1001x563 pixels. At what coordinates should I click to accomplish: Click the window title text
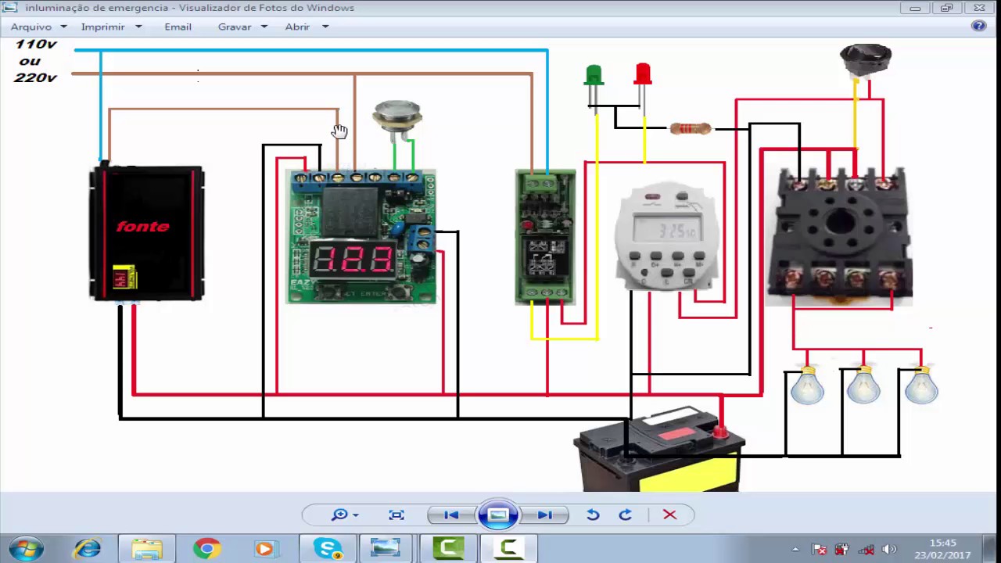(x=189, y=8)
